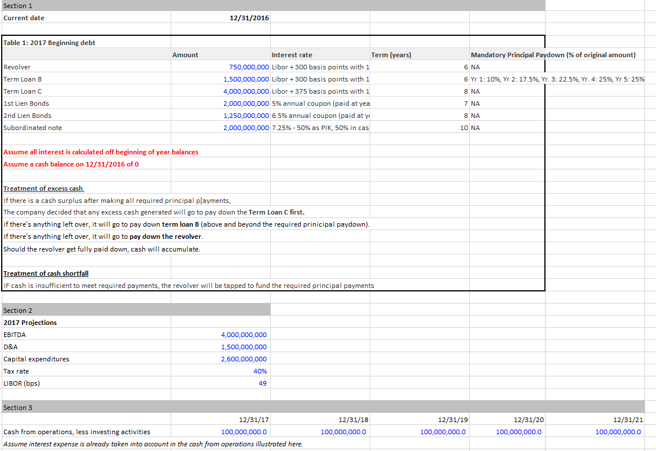The width and height of the screenshot is (656, 451).
Task: Click the Amount column header
Action: (185, 55)
